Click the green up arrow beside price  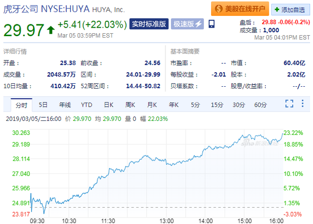[51, 30]
